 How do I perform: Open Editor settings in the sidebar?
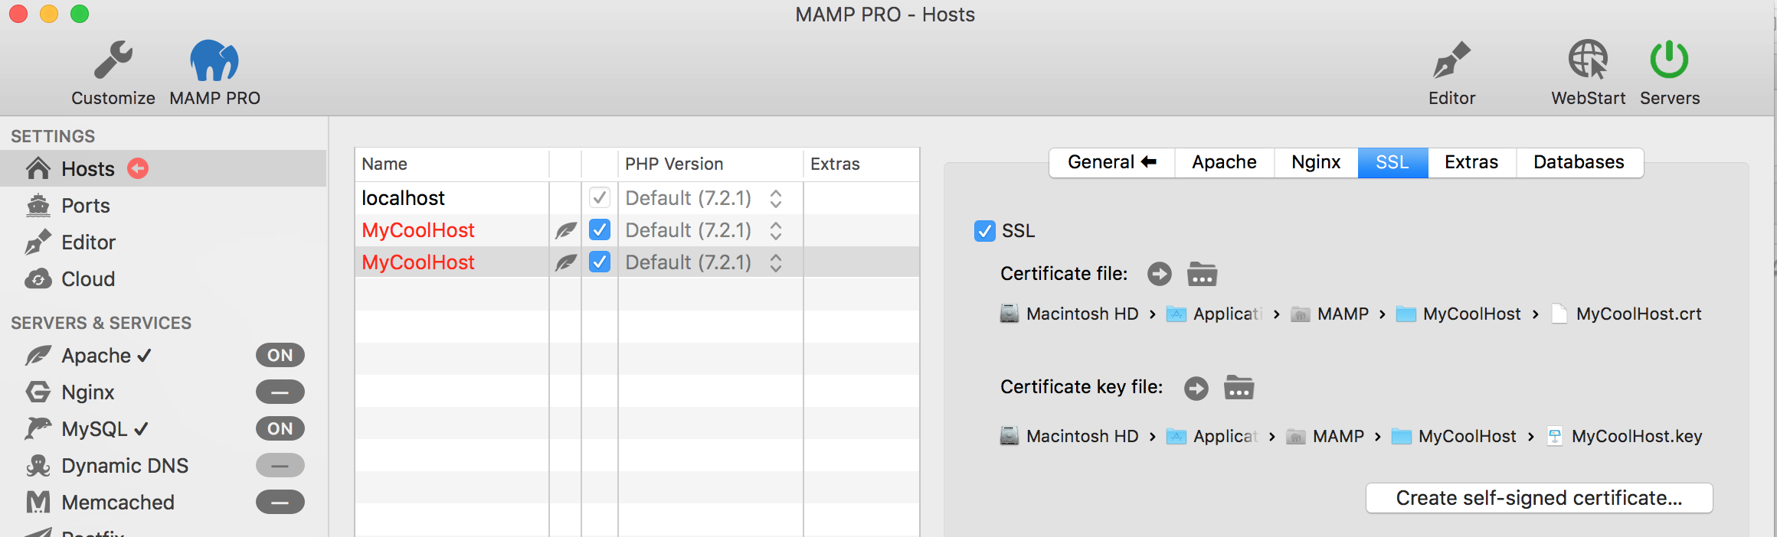(x=163, y=242)
